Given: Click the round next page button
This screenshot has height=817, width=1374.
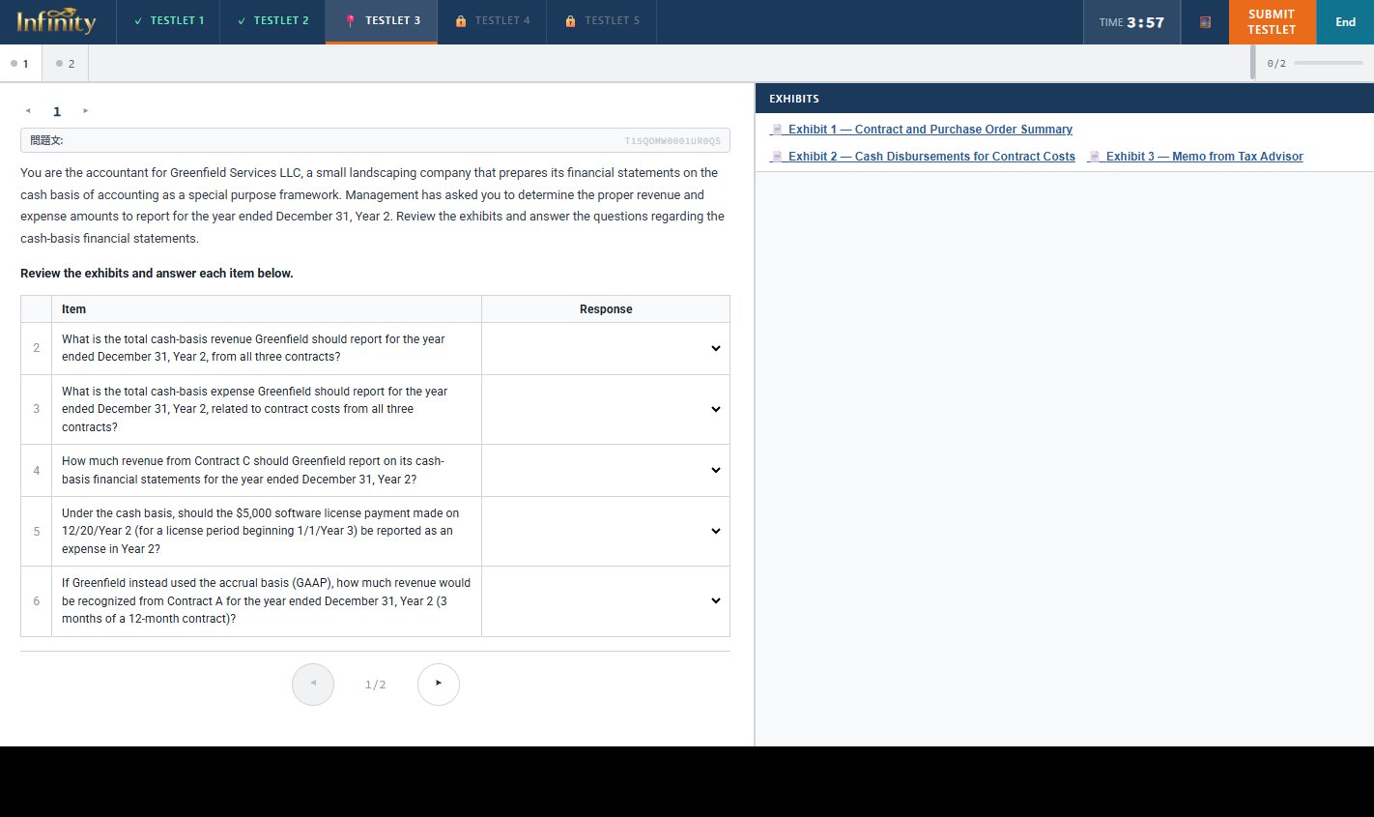Looking at the screenshot, I should point(438,685).
